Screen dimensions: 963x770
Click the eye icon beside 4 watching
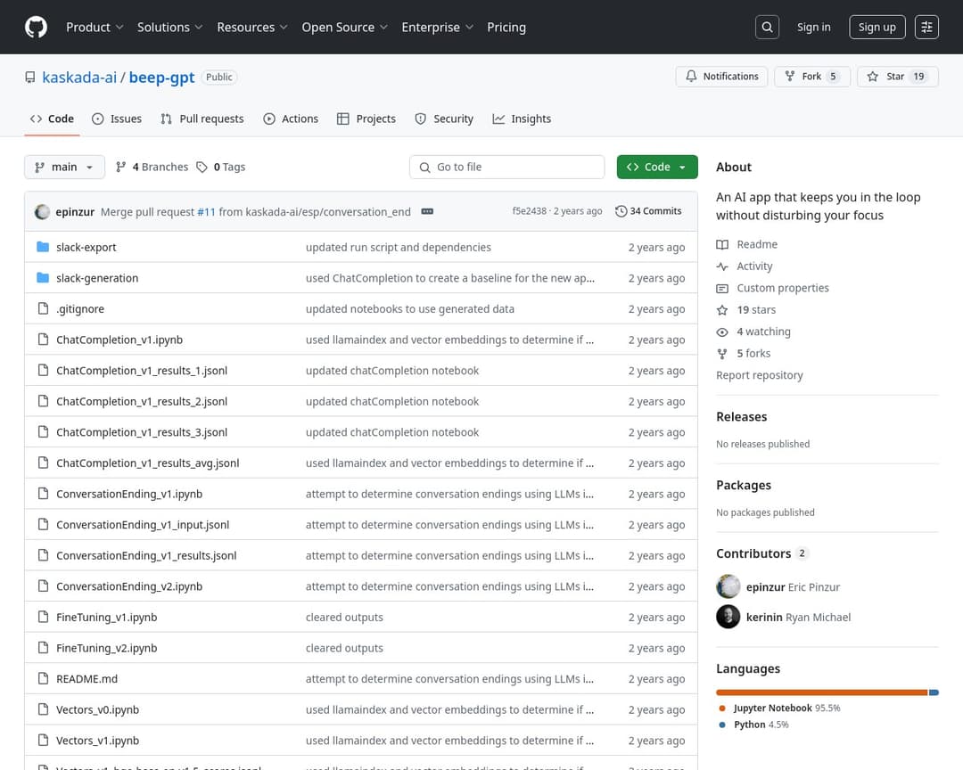pyautogui.click(x=722, y=332)
